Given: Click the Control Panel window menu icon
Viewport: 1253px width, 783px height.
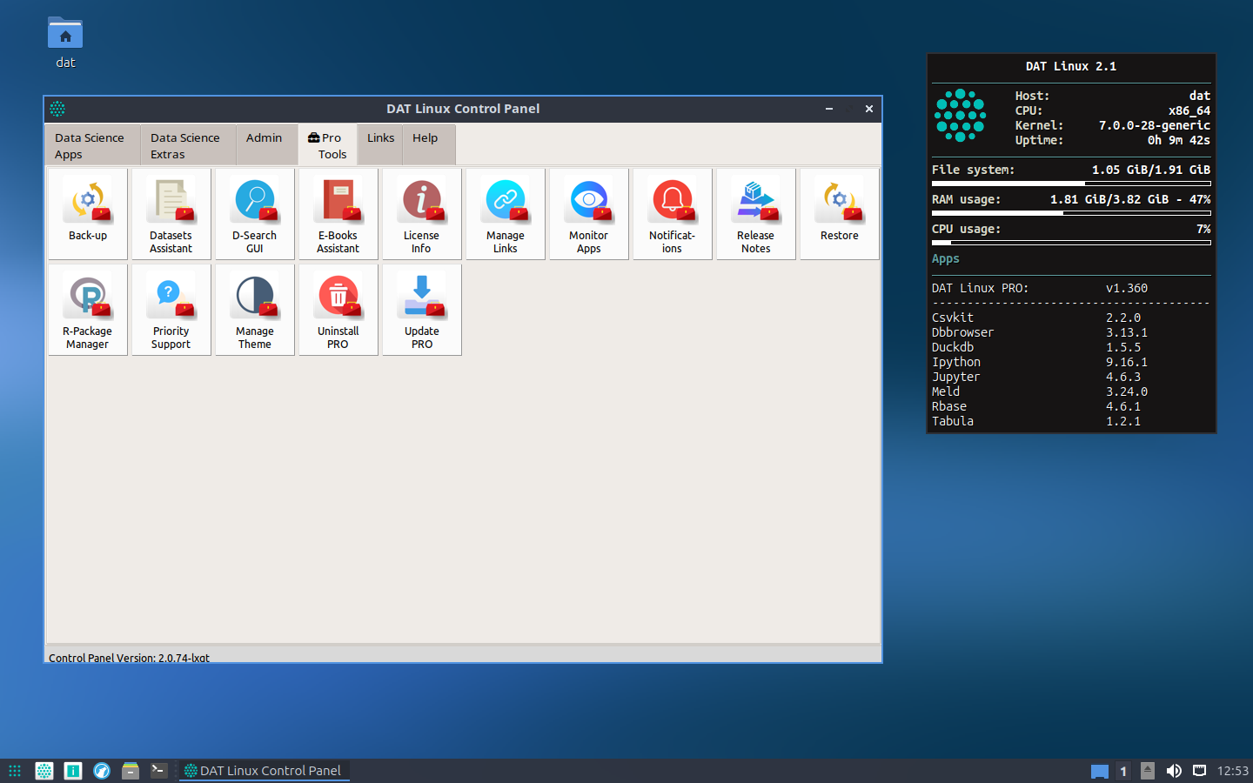Looking at the screenshot, I should pos(57,109).
